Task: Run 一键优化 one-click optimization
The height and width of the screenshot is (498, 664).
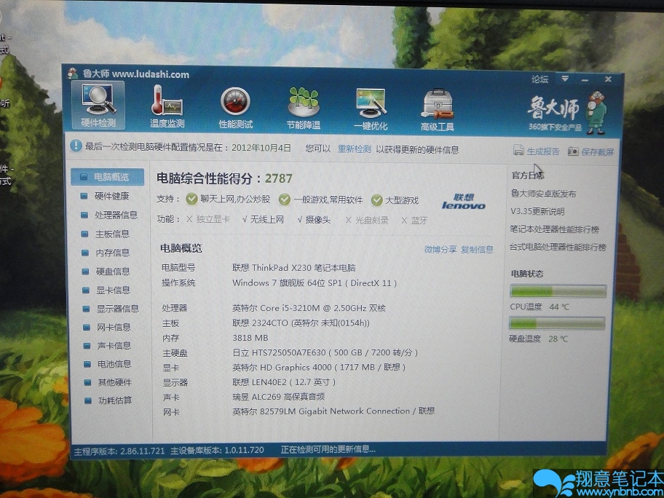Action: coord(371,109)
